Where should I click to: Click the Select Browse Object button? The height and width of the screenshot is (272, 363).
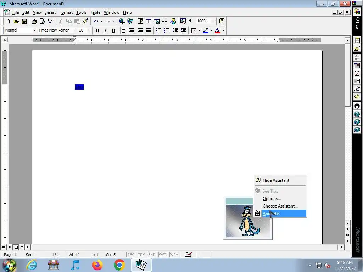pos(347,235)
